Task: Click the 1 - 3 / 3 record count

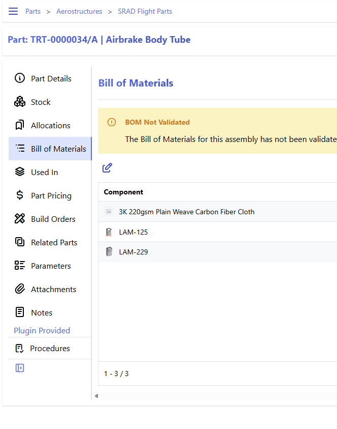Action: (116, 374)
